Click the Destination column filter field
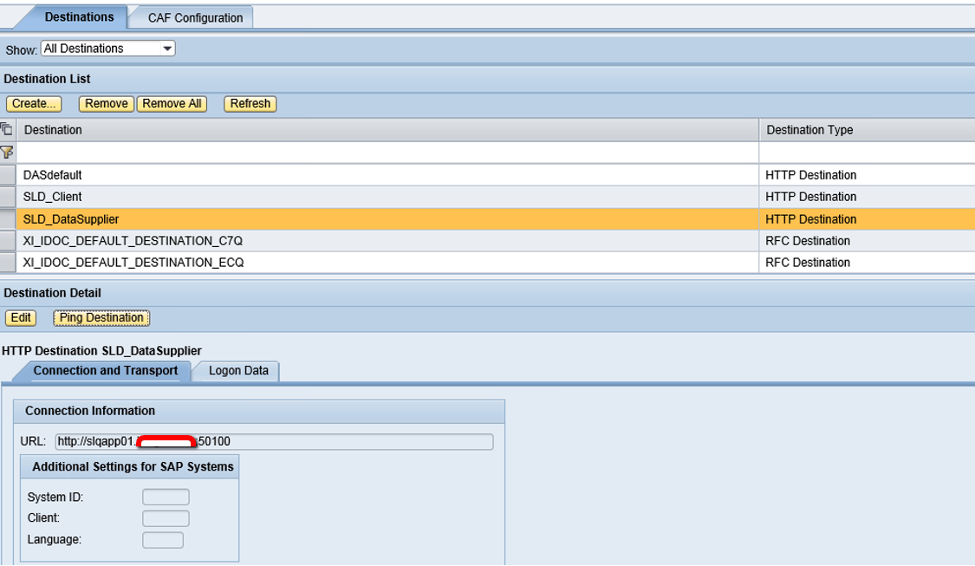 [x=387, y=153]
